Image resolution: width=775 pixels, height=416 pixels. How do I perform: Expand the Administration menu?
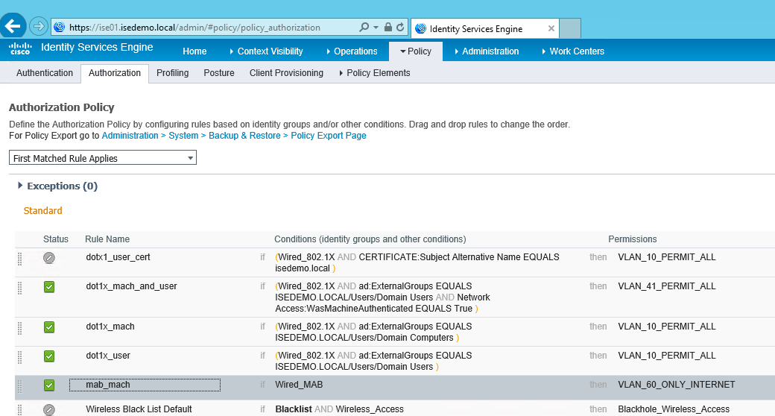tap(487, 51)
